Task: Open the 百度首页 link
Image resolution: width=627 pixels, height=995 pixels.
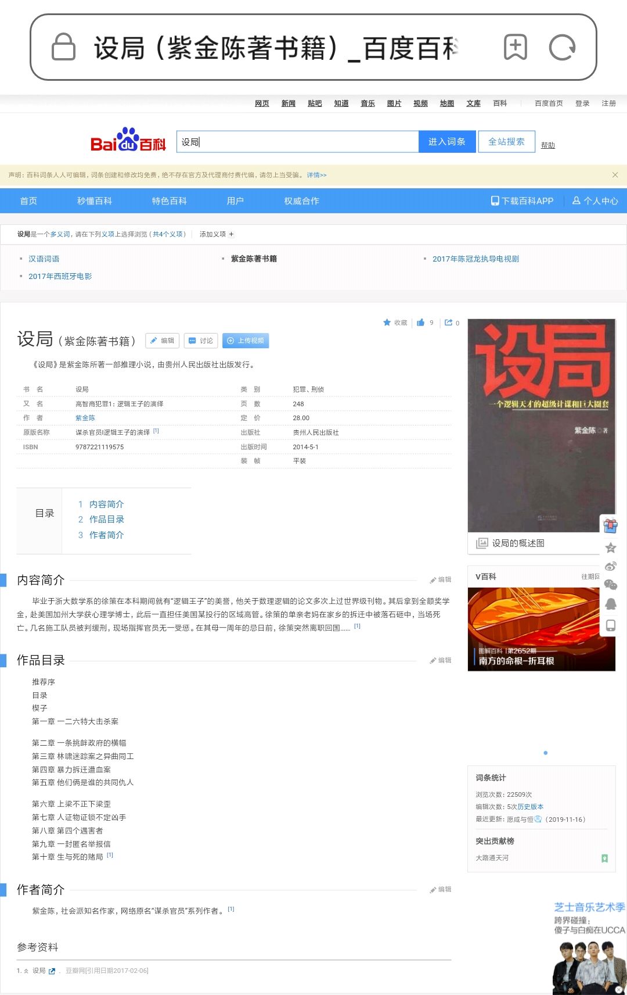Action: click(x=549, y=103)
